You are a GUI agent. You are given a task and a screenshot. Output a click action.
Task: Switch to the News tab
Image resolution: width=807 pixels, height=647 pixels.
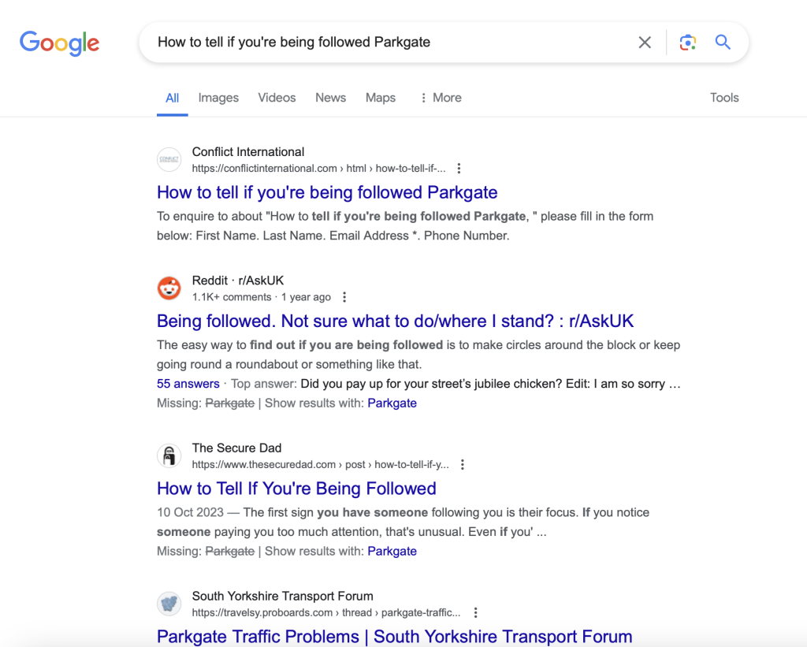pyautogui.click(x=330, y=97)
